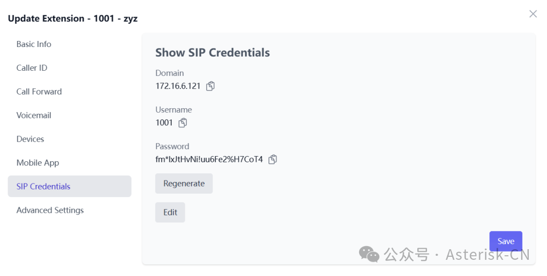Screen dimensions: 547x276
Task: Open the Voicemail section
Action: click(x=34, y=116)
